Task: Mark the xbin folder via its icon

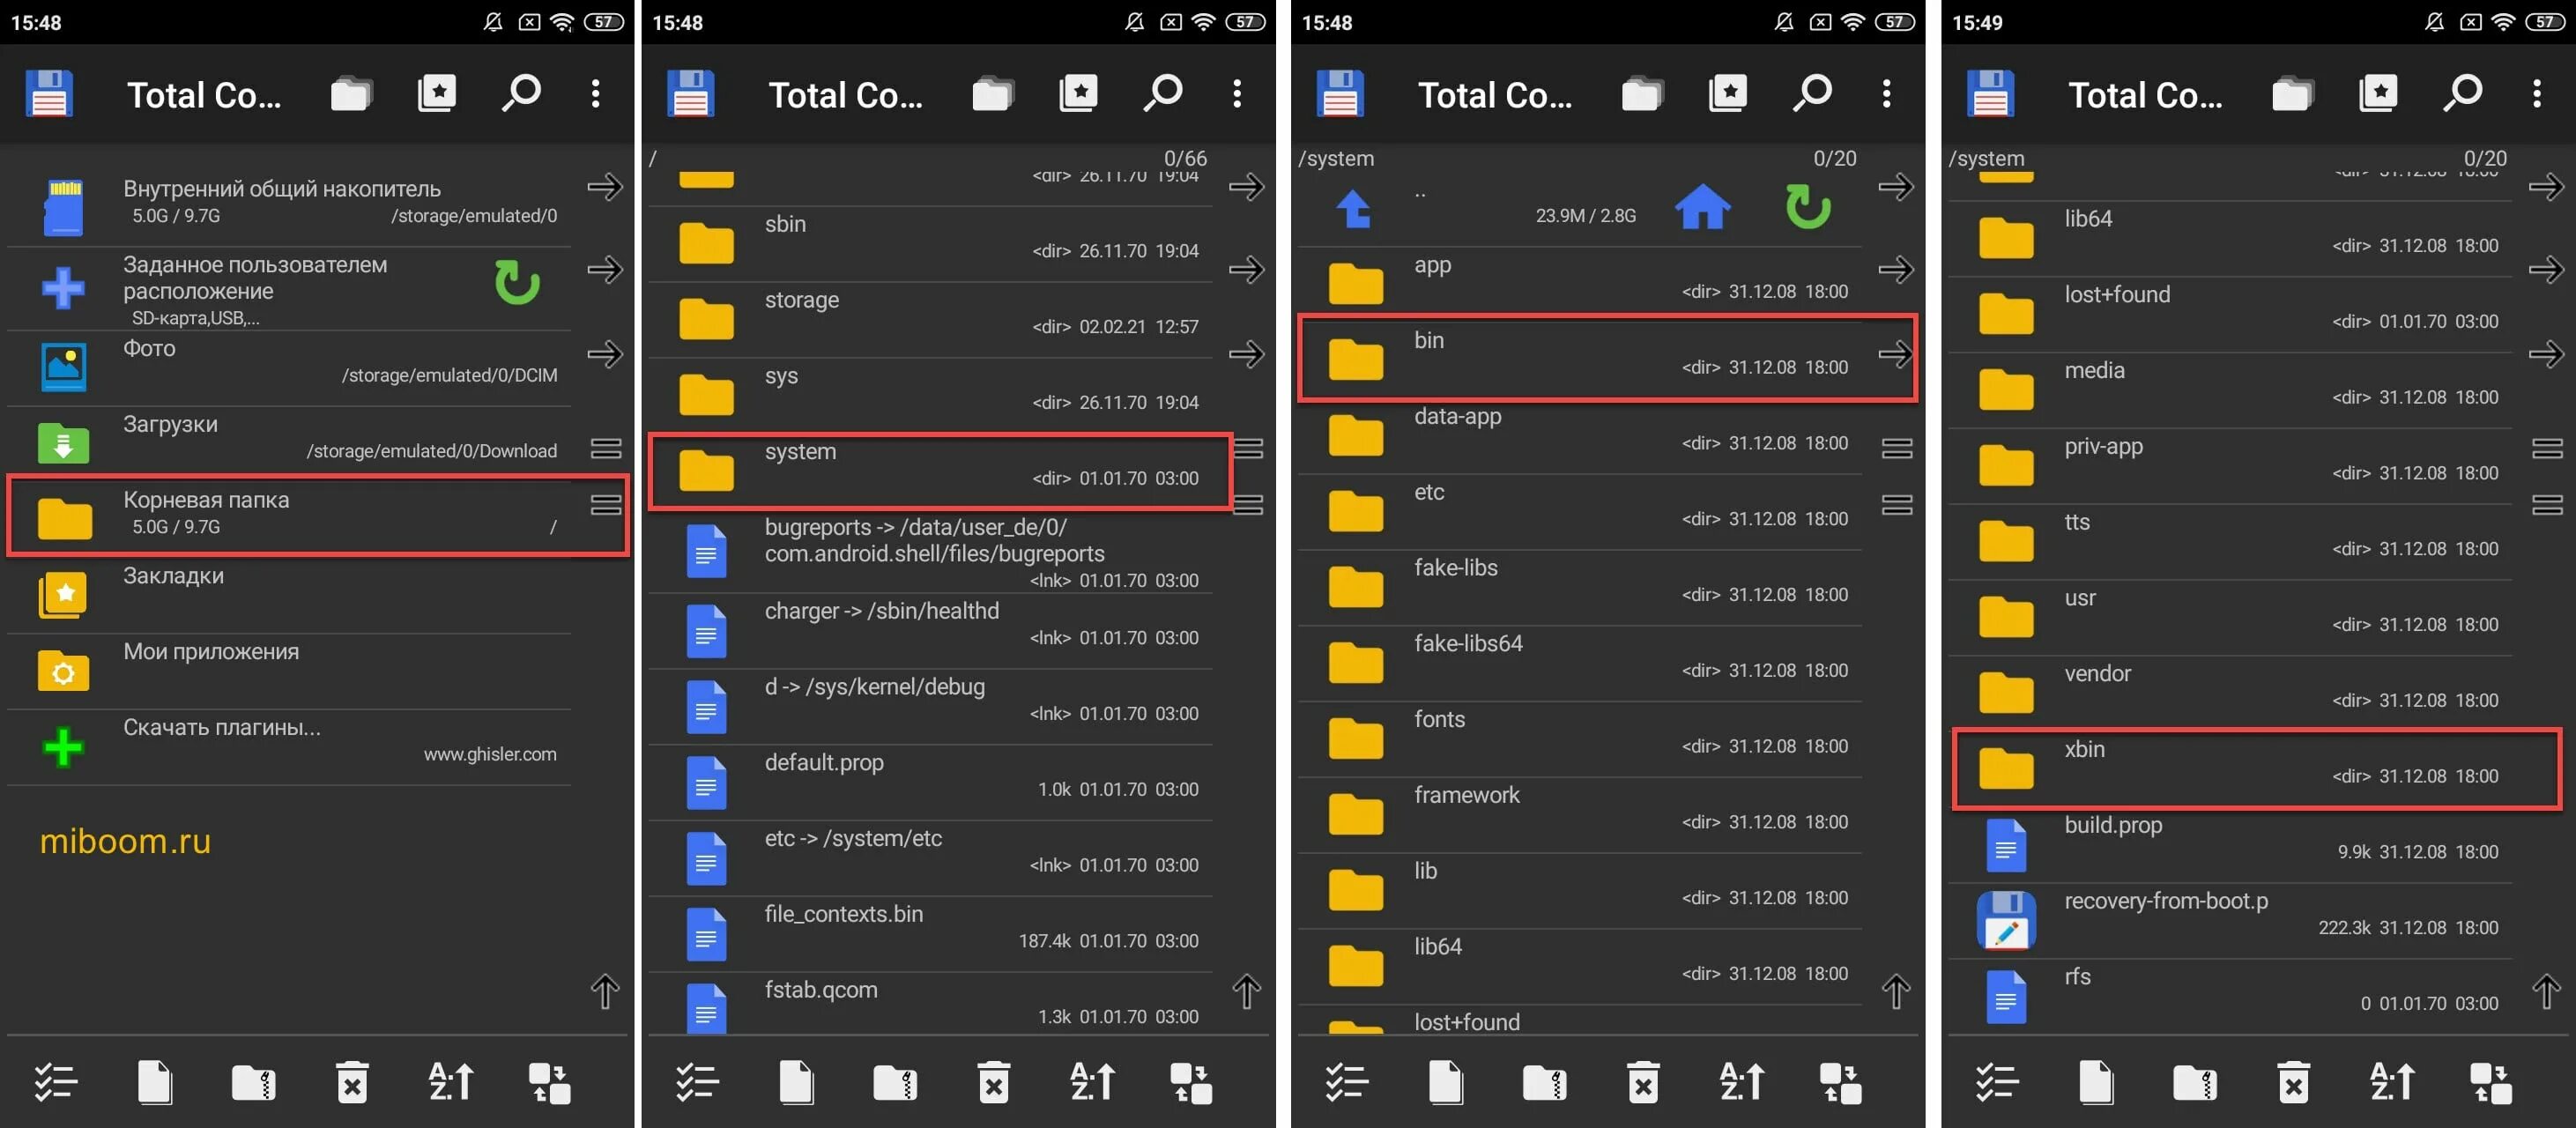Action: [x=2006, y=768]
